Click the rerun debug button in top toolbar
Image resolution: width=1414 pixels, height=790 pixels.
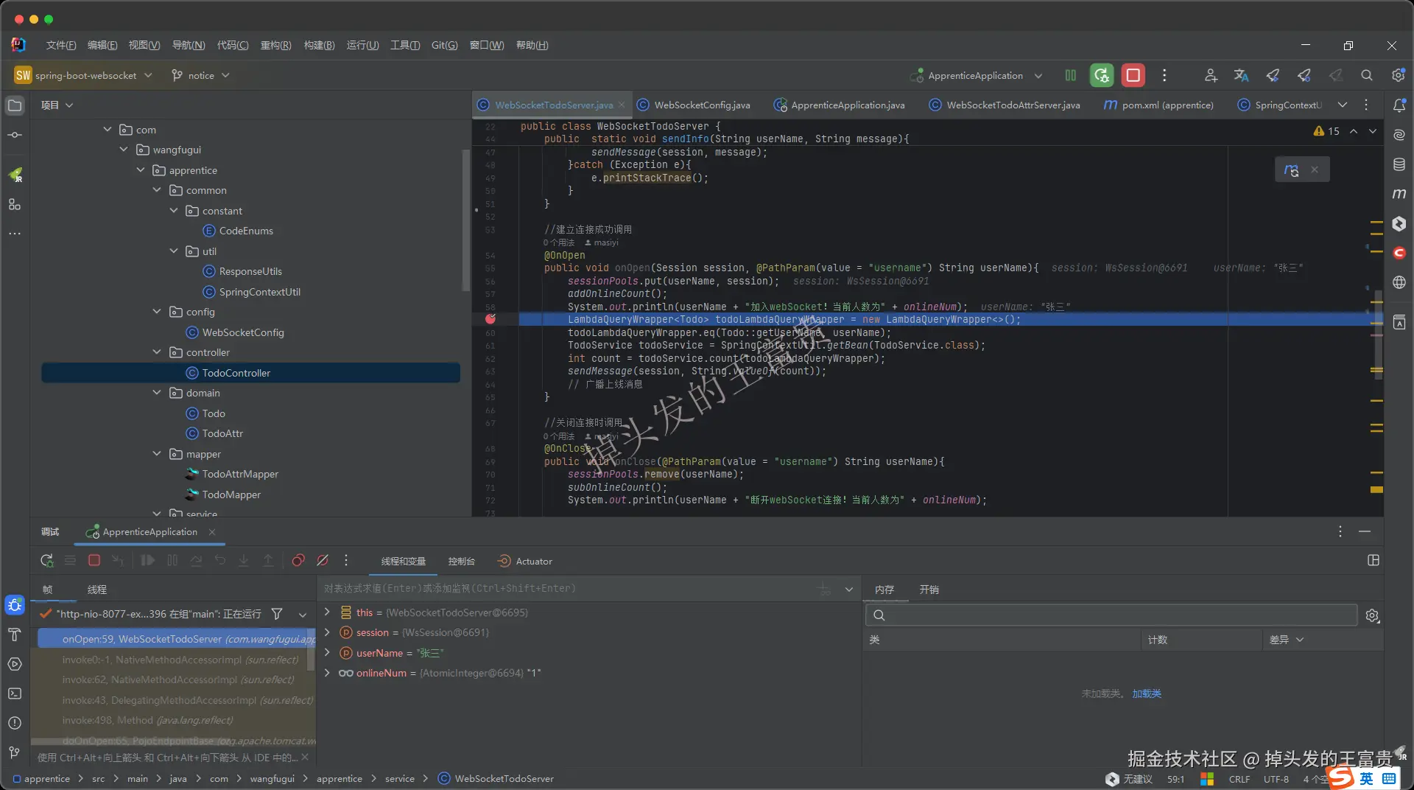(x=1102, y=75)
